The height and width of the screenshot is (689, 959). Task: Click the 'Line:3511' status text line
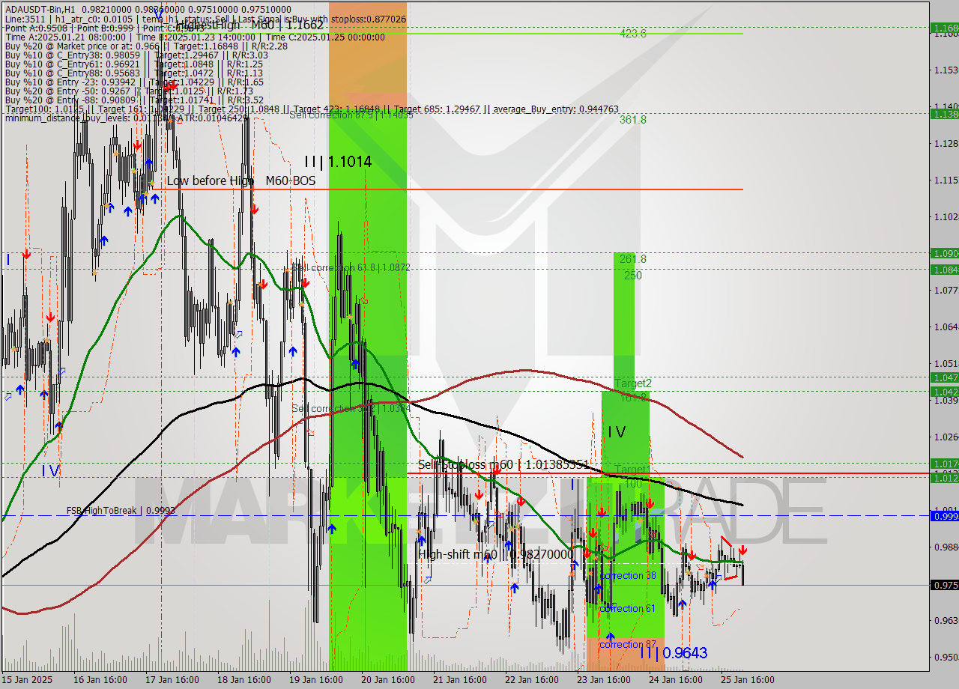tap(205, 19)
